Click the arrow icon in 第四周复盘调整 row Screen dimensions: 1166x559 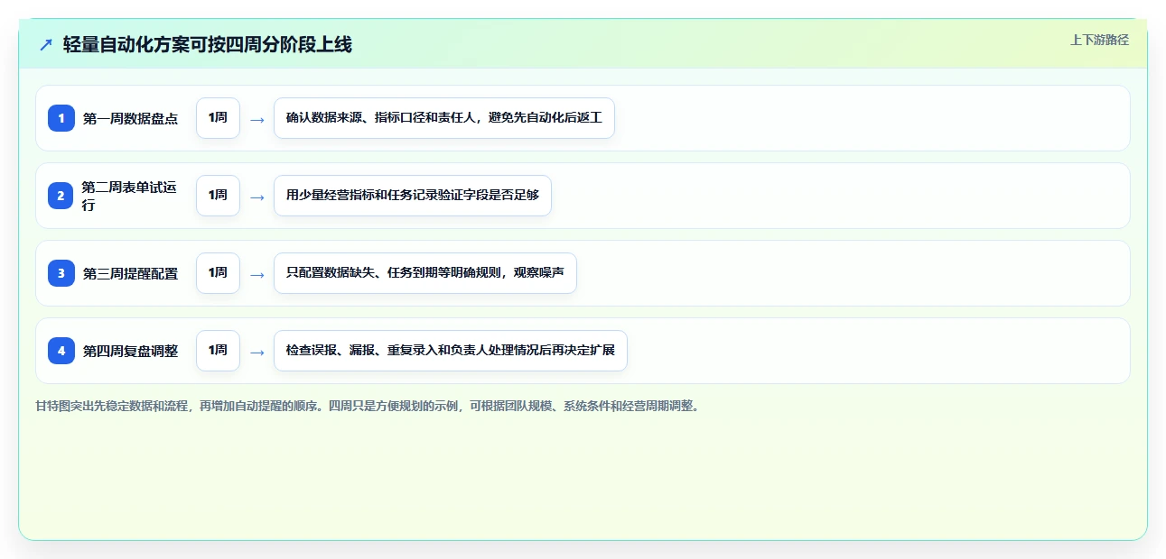(x=257, y=352)
